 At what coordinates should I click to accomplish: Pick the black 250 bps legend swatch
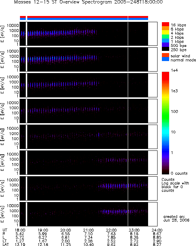(166, 49)
